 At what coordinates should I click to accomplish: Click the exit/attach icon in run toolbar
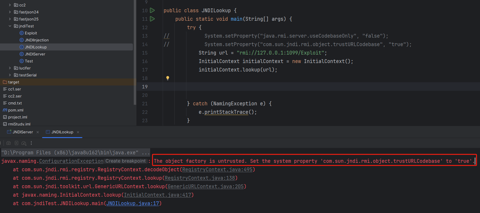(x=16, y=143)
